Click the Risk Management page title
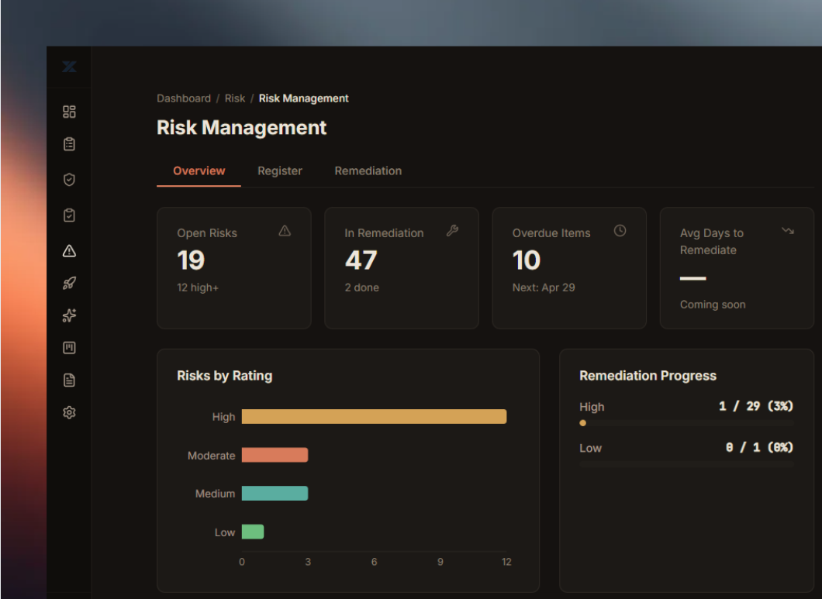The width and height of the screenshot is (822, 599). (241, 127)
